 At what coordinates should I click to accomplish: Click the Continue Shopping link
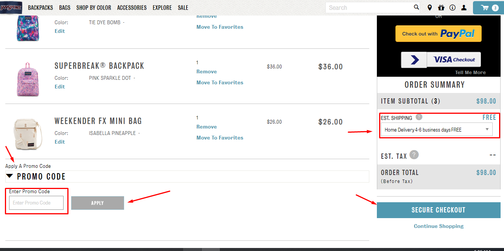(x=439, y=226)
